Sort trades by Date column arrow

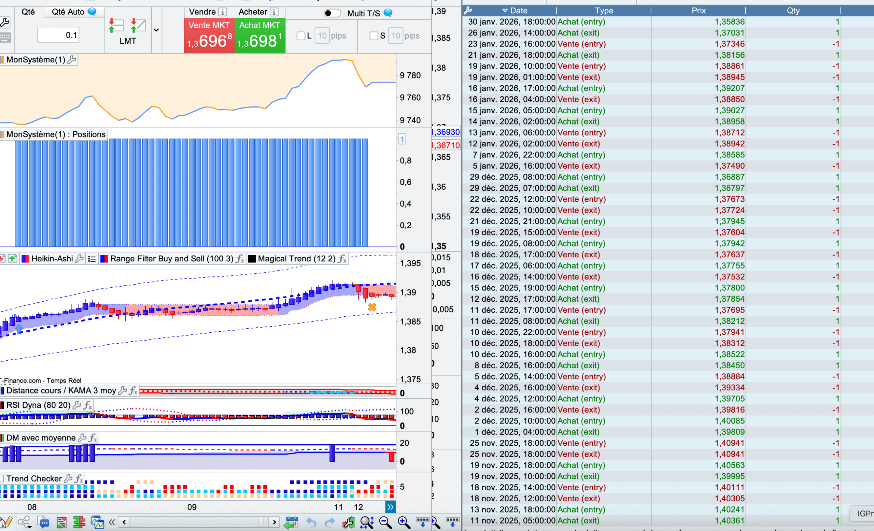coord(505,11)
